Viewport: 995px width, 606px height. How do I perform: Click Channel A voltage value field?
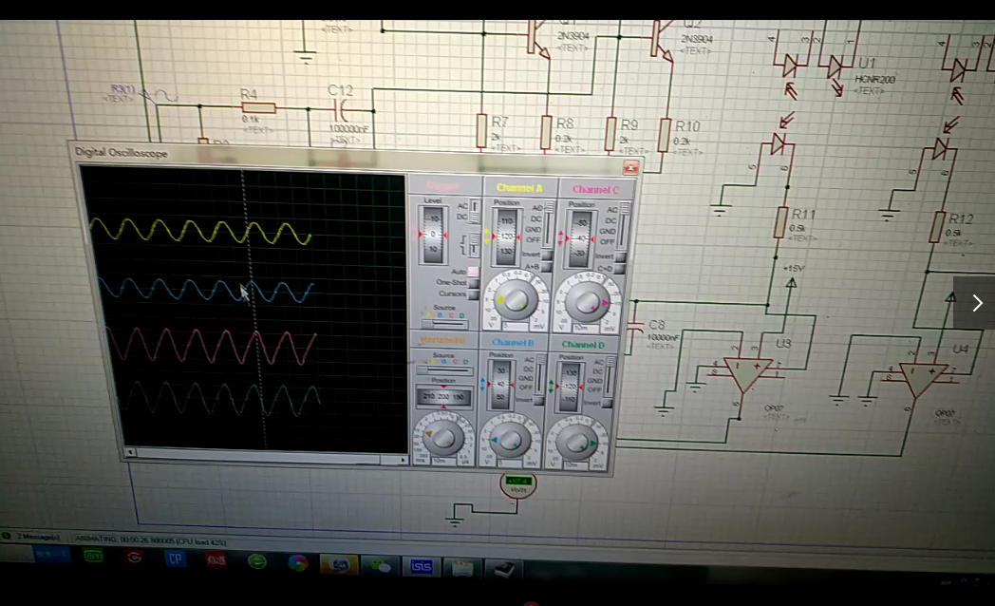click(x=515, y=326)
